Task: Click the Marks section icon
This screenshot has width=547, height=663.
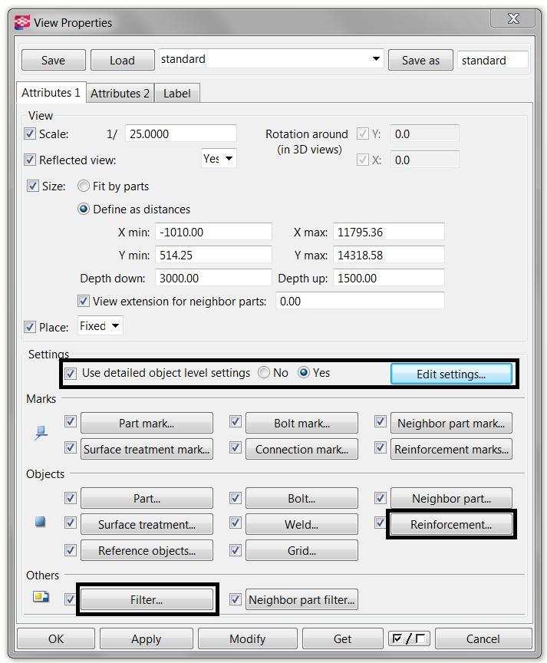Action: pos(41,433)
